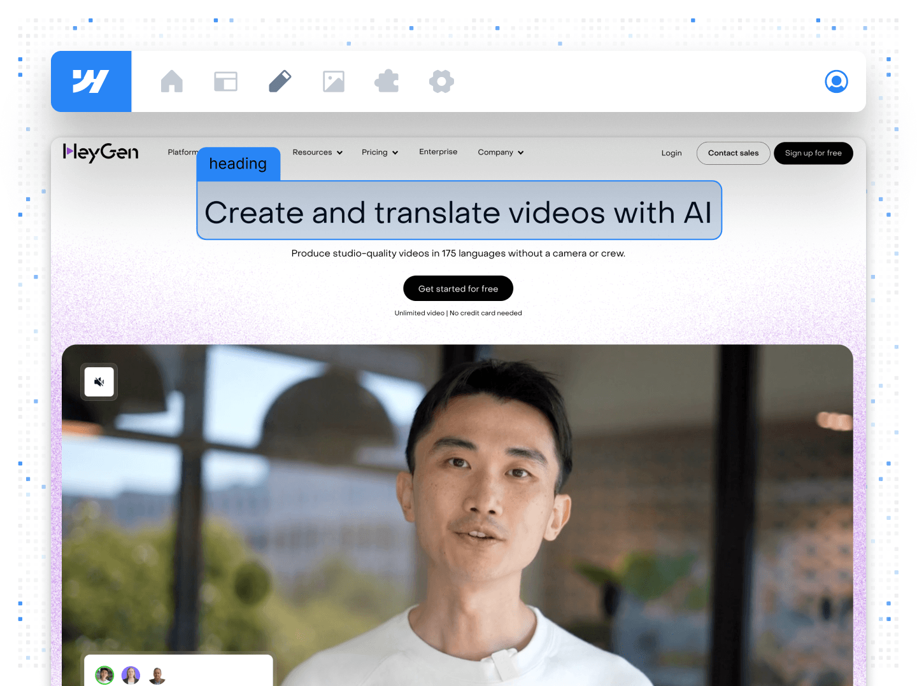Open the puzzle piece apps icon
Viewport: 917px width, 686px height.
tap(387, 81)
